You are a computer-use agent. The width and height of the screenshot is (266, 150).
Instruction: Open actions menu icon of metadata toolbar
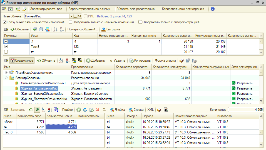[x=6, y=60]
